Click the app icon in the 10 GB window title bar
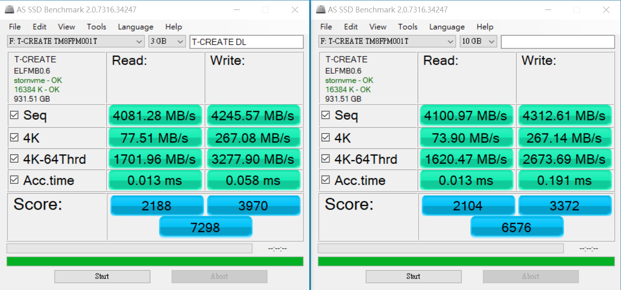This screenshot has height=290, width=621. coord(320,10)
